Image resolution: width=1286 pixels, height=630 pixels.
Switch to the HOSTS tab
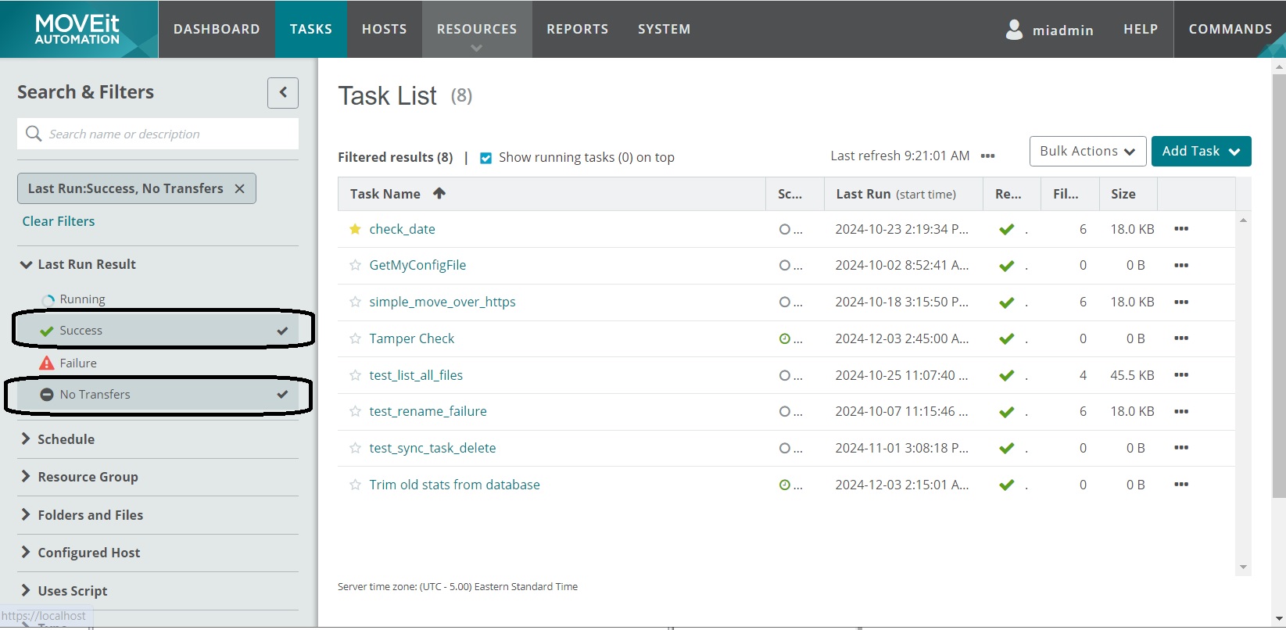click(x=384, y=29)
